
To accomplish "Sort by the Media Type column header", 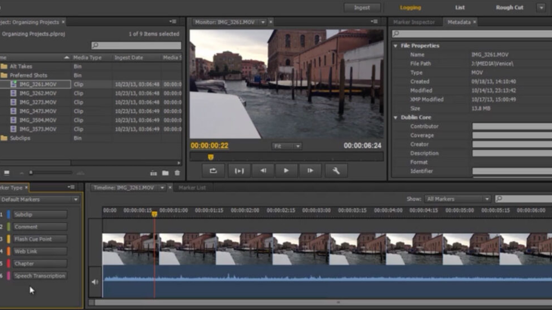I will [x=88, y=58].
